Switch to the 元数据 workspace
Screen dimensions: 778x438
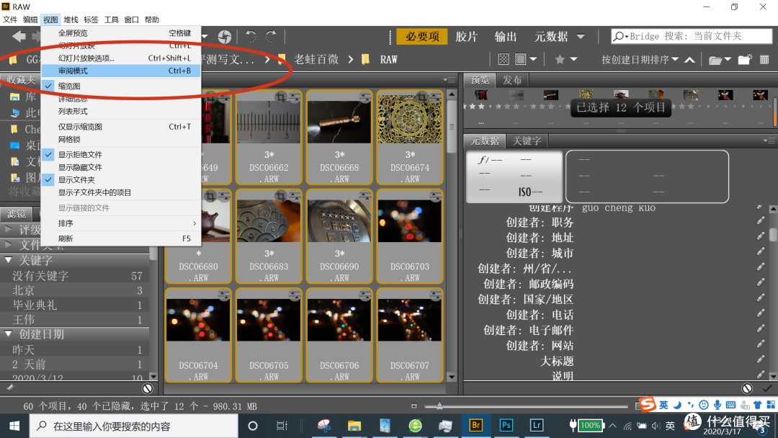pos(551,37)
